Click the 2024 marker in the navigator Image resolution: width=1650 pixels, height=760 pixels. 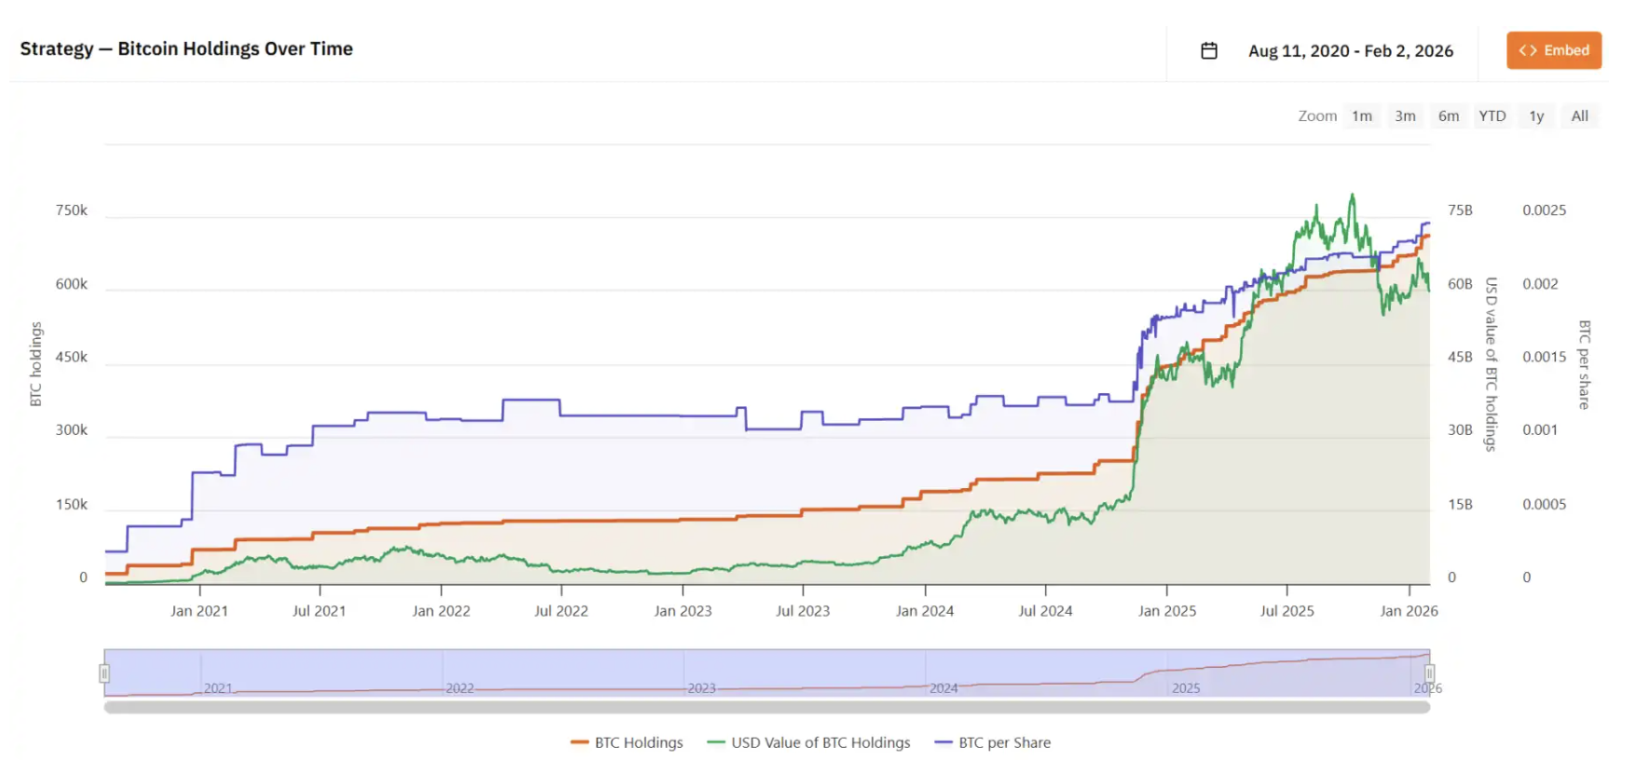click(x=943, y=688)
